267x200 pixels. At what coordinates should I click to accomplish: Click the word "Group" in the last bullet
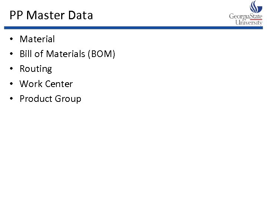pos(67,99)
